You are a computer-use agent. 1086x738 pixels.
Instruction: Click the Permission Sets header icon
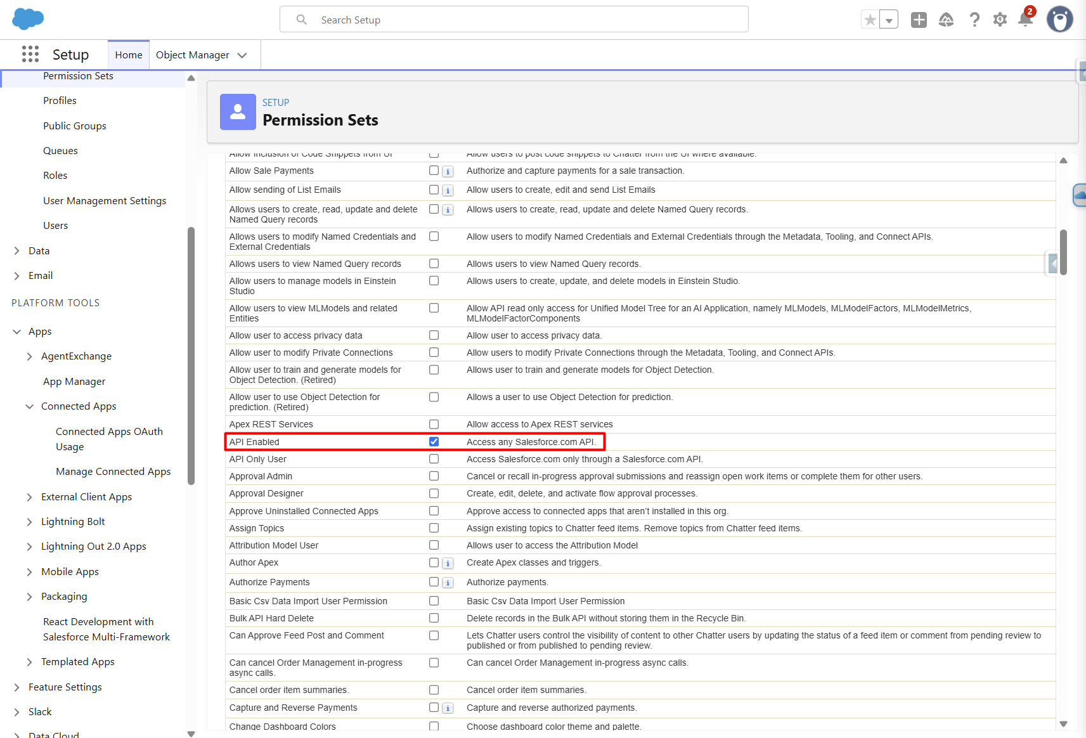(x=238, y=112)
